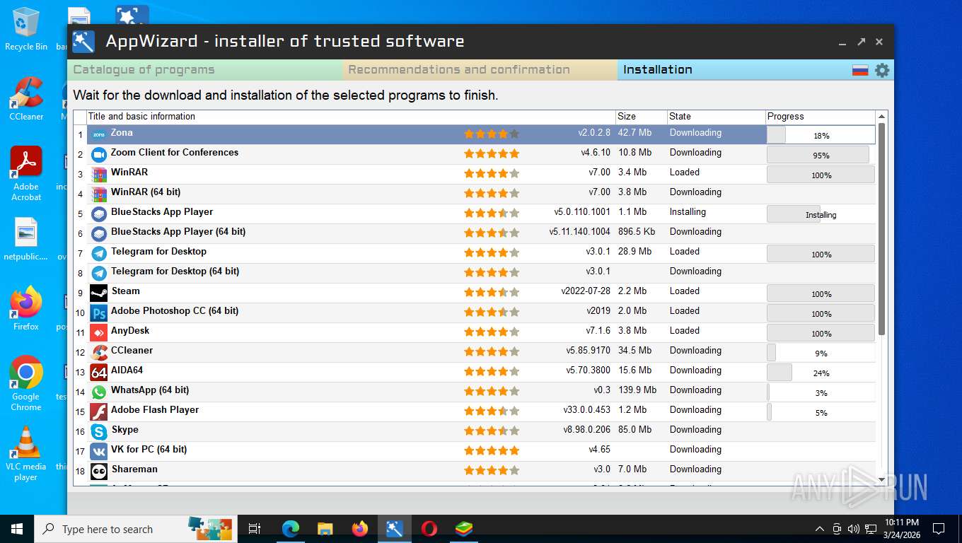This screenshot has width=962, height=543.
Task: Click the BlueStacks App Player icon in row 5
Action: tap(98, 214)
